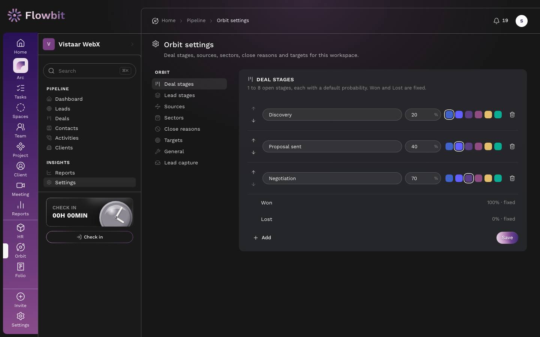Delete the Negotiation stage
Viewport: 540px width, 337px height.
[512, 178]
